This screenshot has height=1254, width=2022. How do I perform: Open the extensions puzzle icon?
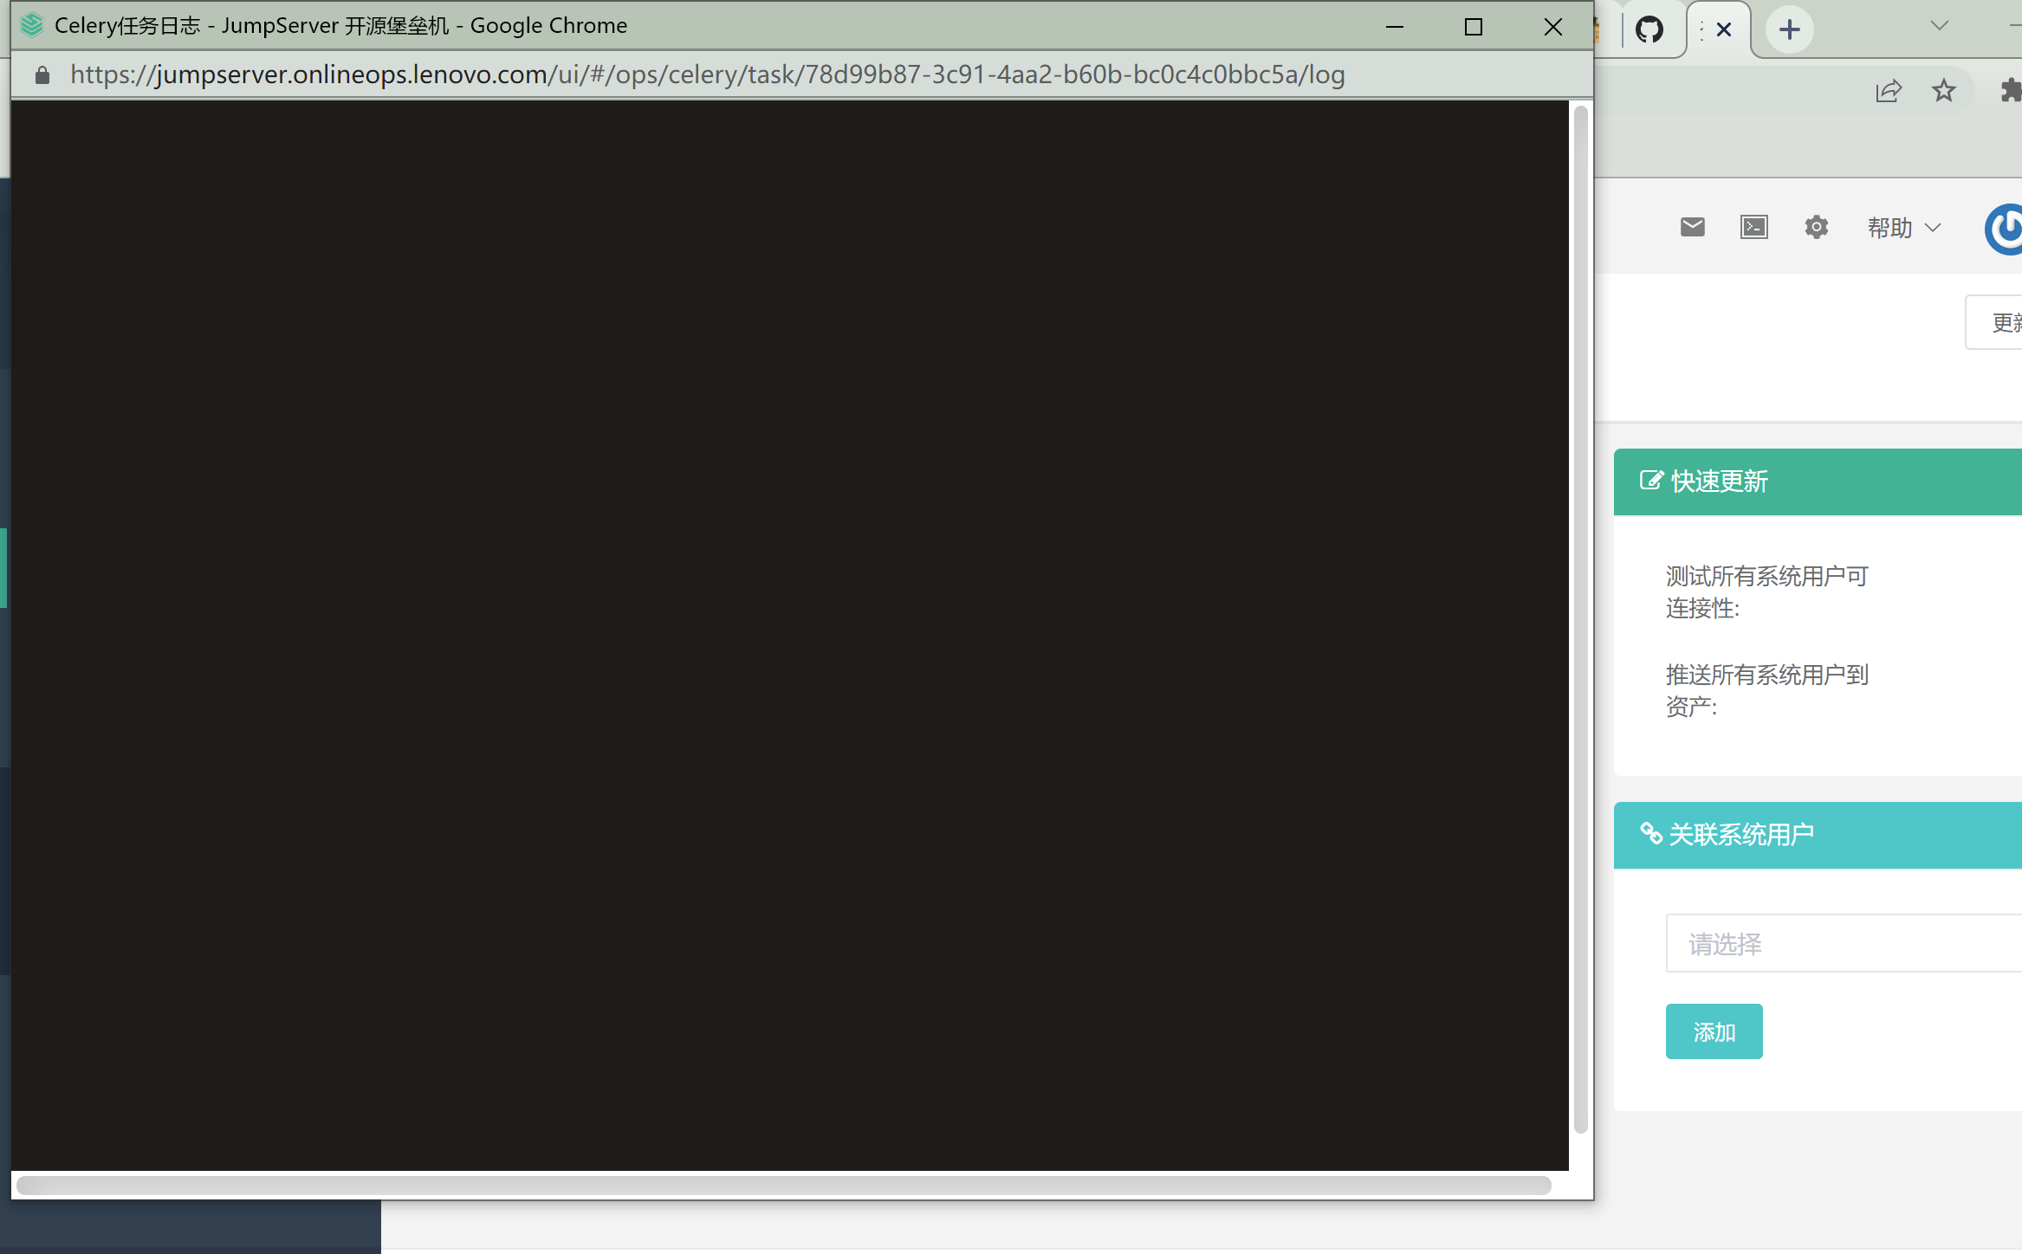[x=2010, y=91]
